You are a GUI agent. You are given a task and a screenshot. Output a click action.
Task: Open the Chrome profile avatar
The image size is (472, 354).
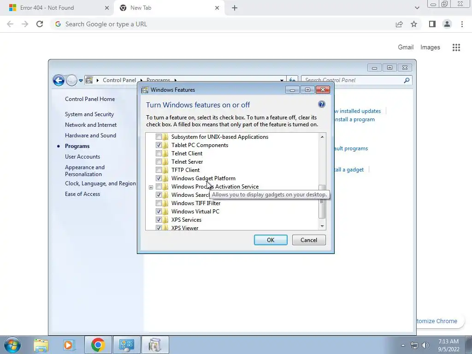(x=447, y=24)
